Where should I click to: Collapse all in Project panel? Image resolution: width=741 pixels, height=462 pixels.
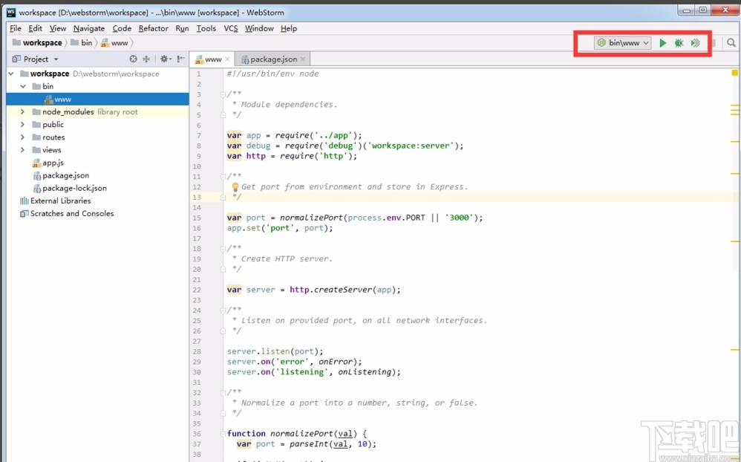(x=146, y=59)
